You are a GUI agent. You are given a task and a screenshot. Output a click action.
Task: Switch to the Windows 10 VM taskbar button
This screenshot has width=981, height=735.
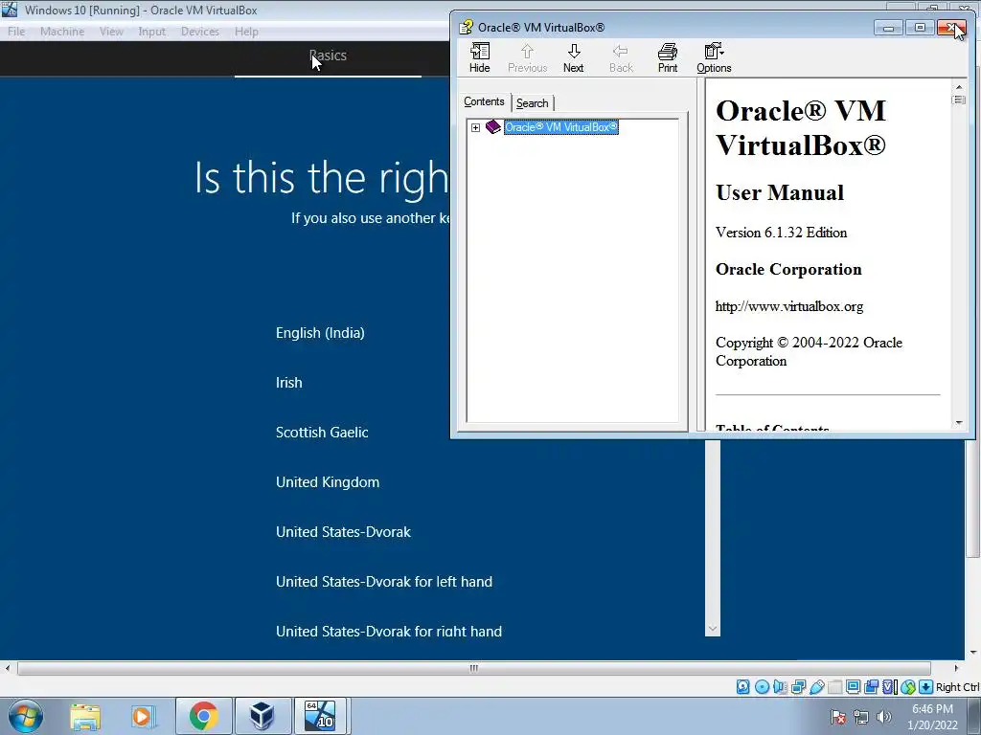pyautogui.click(x=321, y=716)
